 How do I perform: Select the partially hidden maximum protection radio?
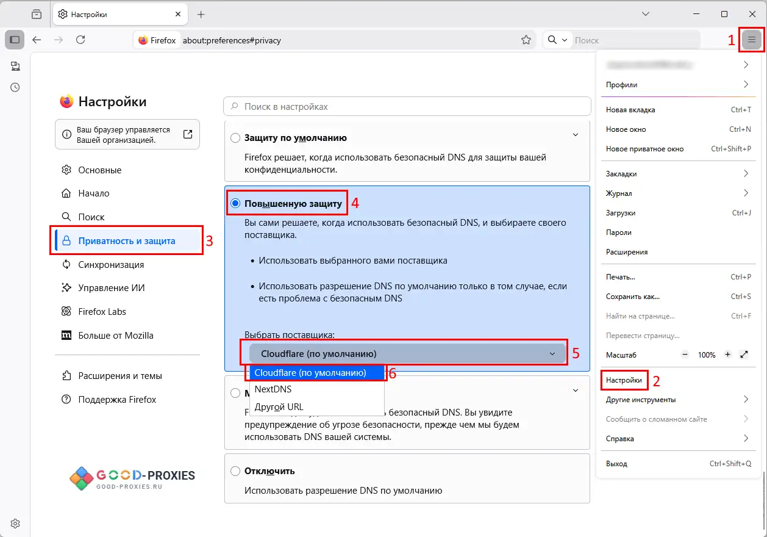pos(235,393)
